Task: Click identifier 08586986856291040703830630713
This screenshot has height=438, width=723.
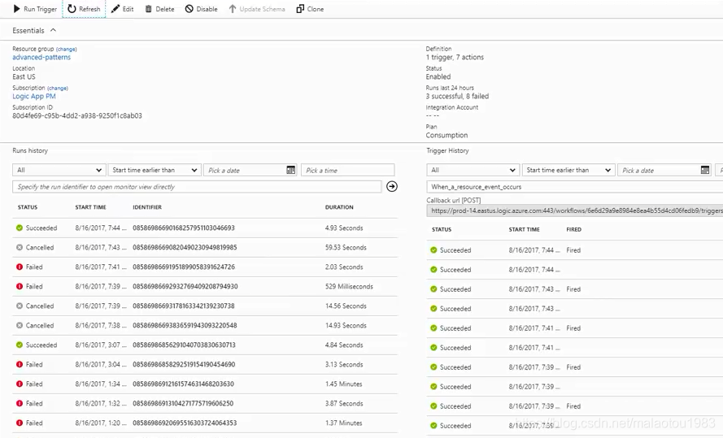Action: click(184, 345)
